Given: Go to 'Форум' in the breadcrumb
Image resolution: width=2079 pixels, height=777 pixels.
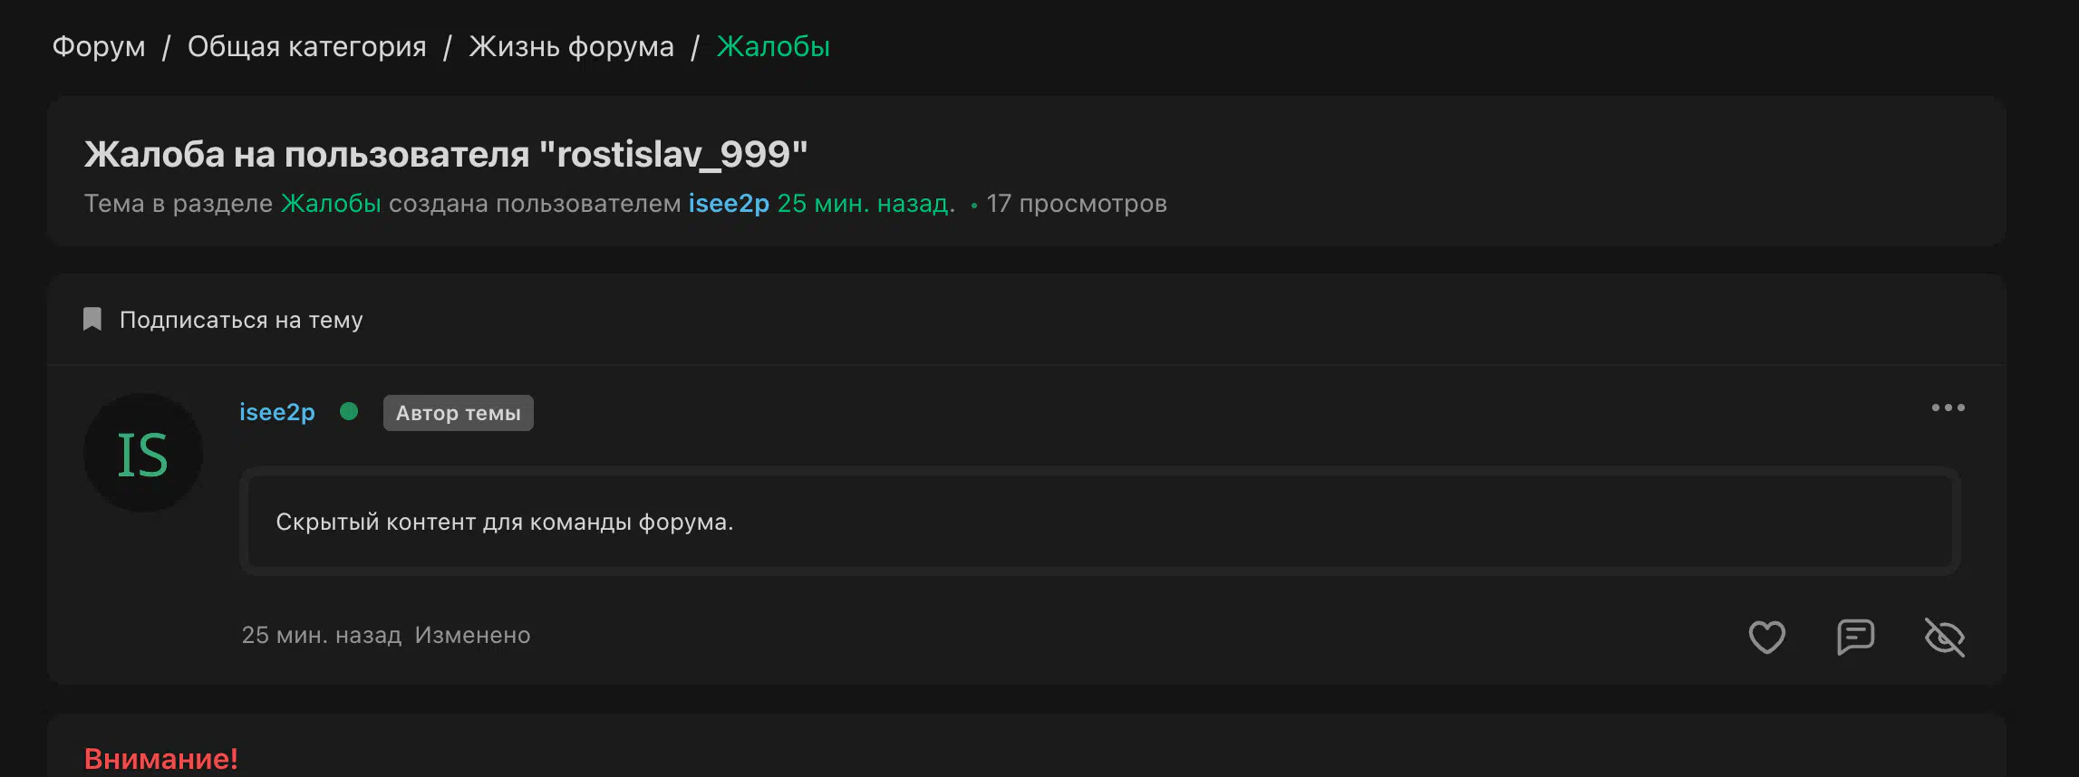Looking at the screenshot, I should click(x=99, y=46).
